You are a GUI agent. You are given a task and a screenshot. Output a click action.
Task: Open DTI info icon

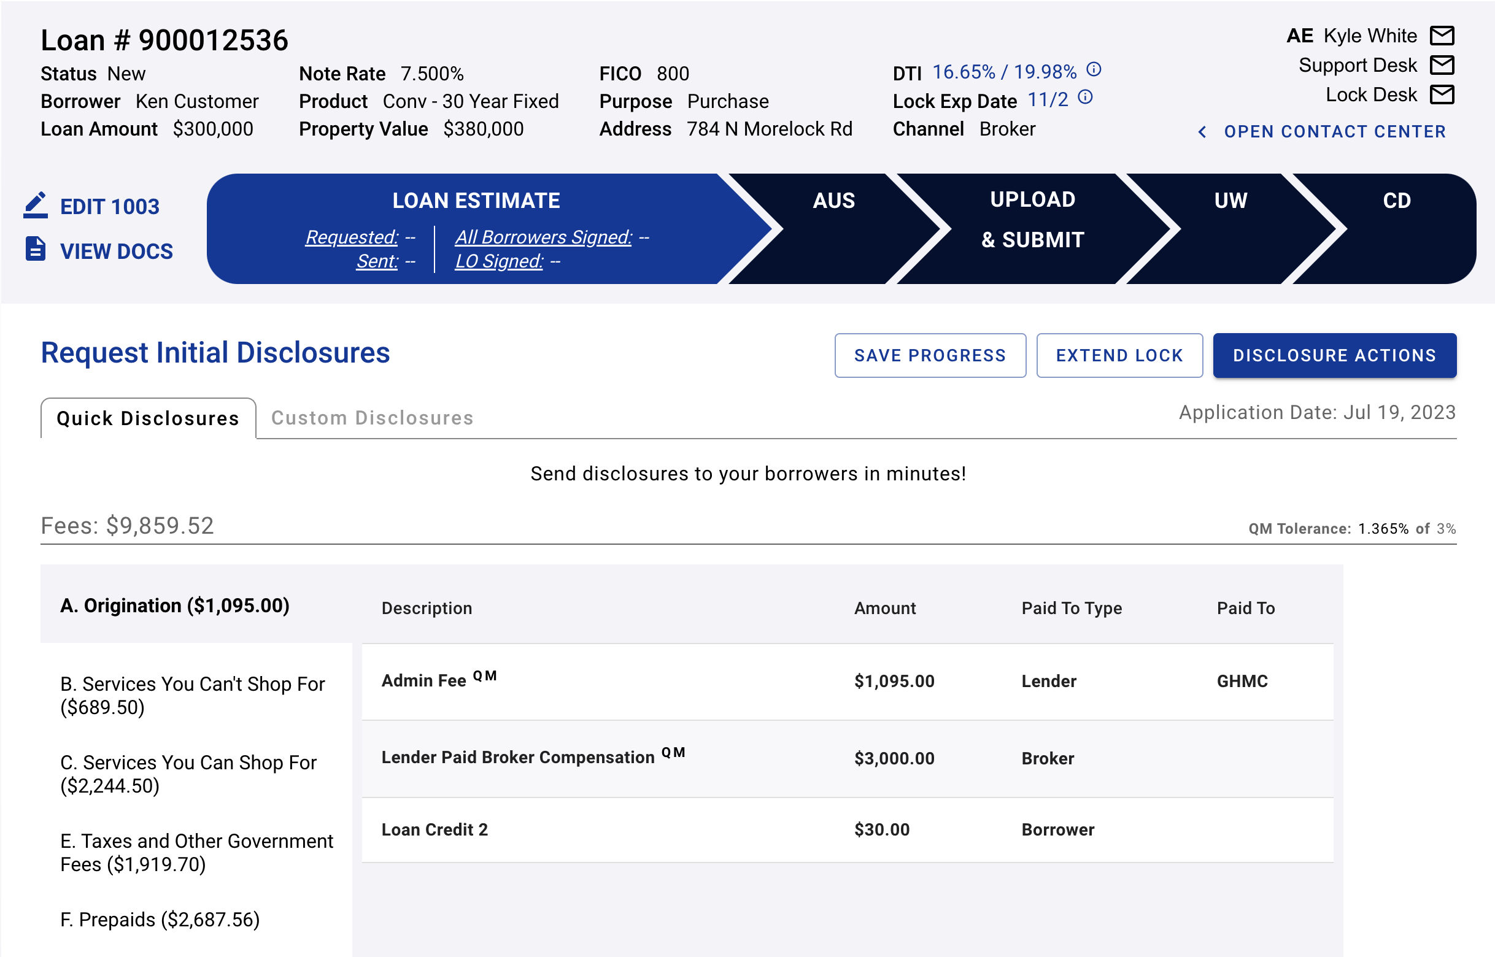click(x=1093, y=69)
